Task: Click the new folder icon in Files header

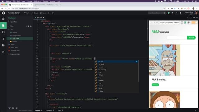Action: pyautogui.click(x=31, y=26)
